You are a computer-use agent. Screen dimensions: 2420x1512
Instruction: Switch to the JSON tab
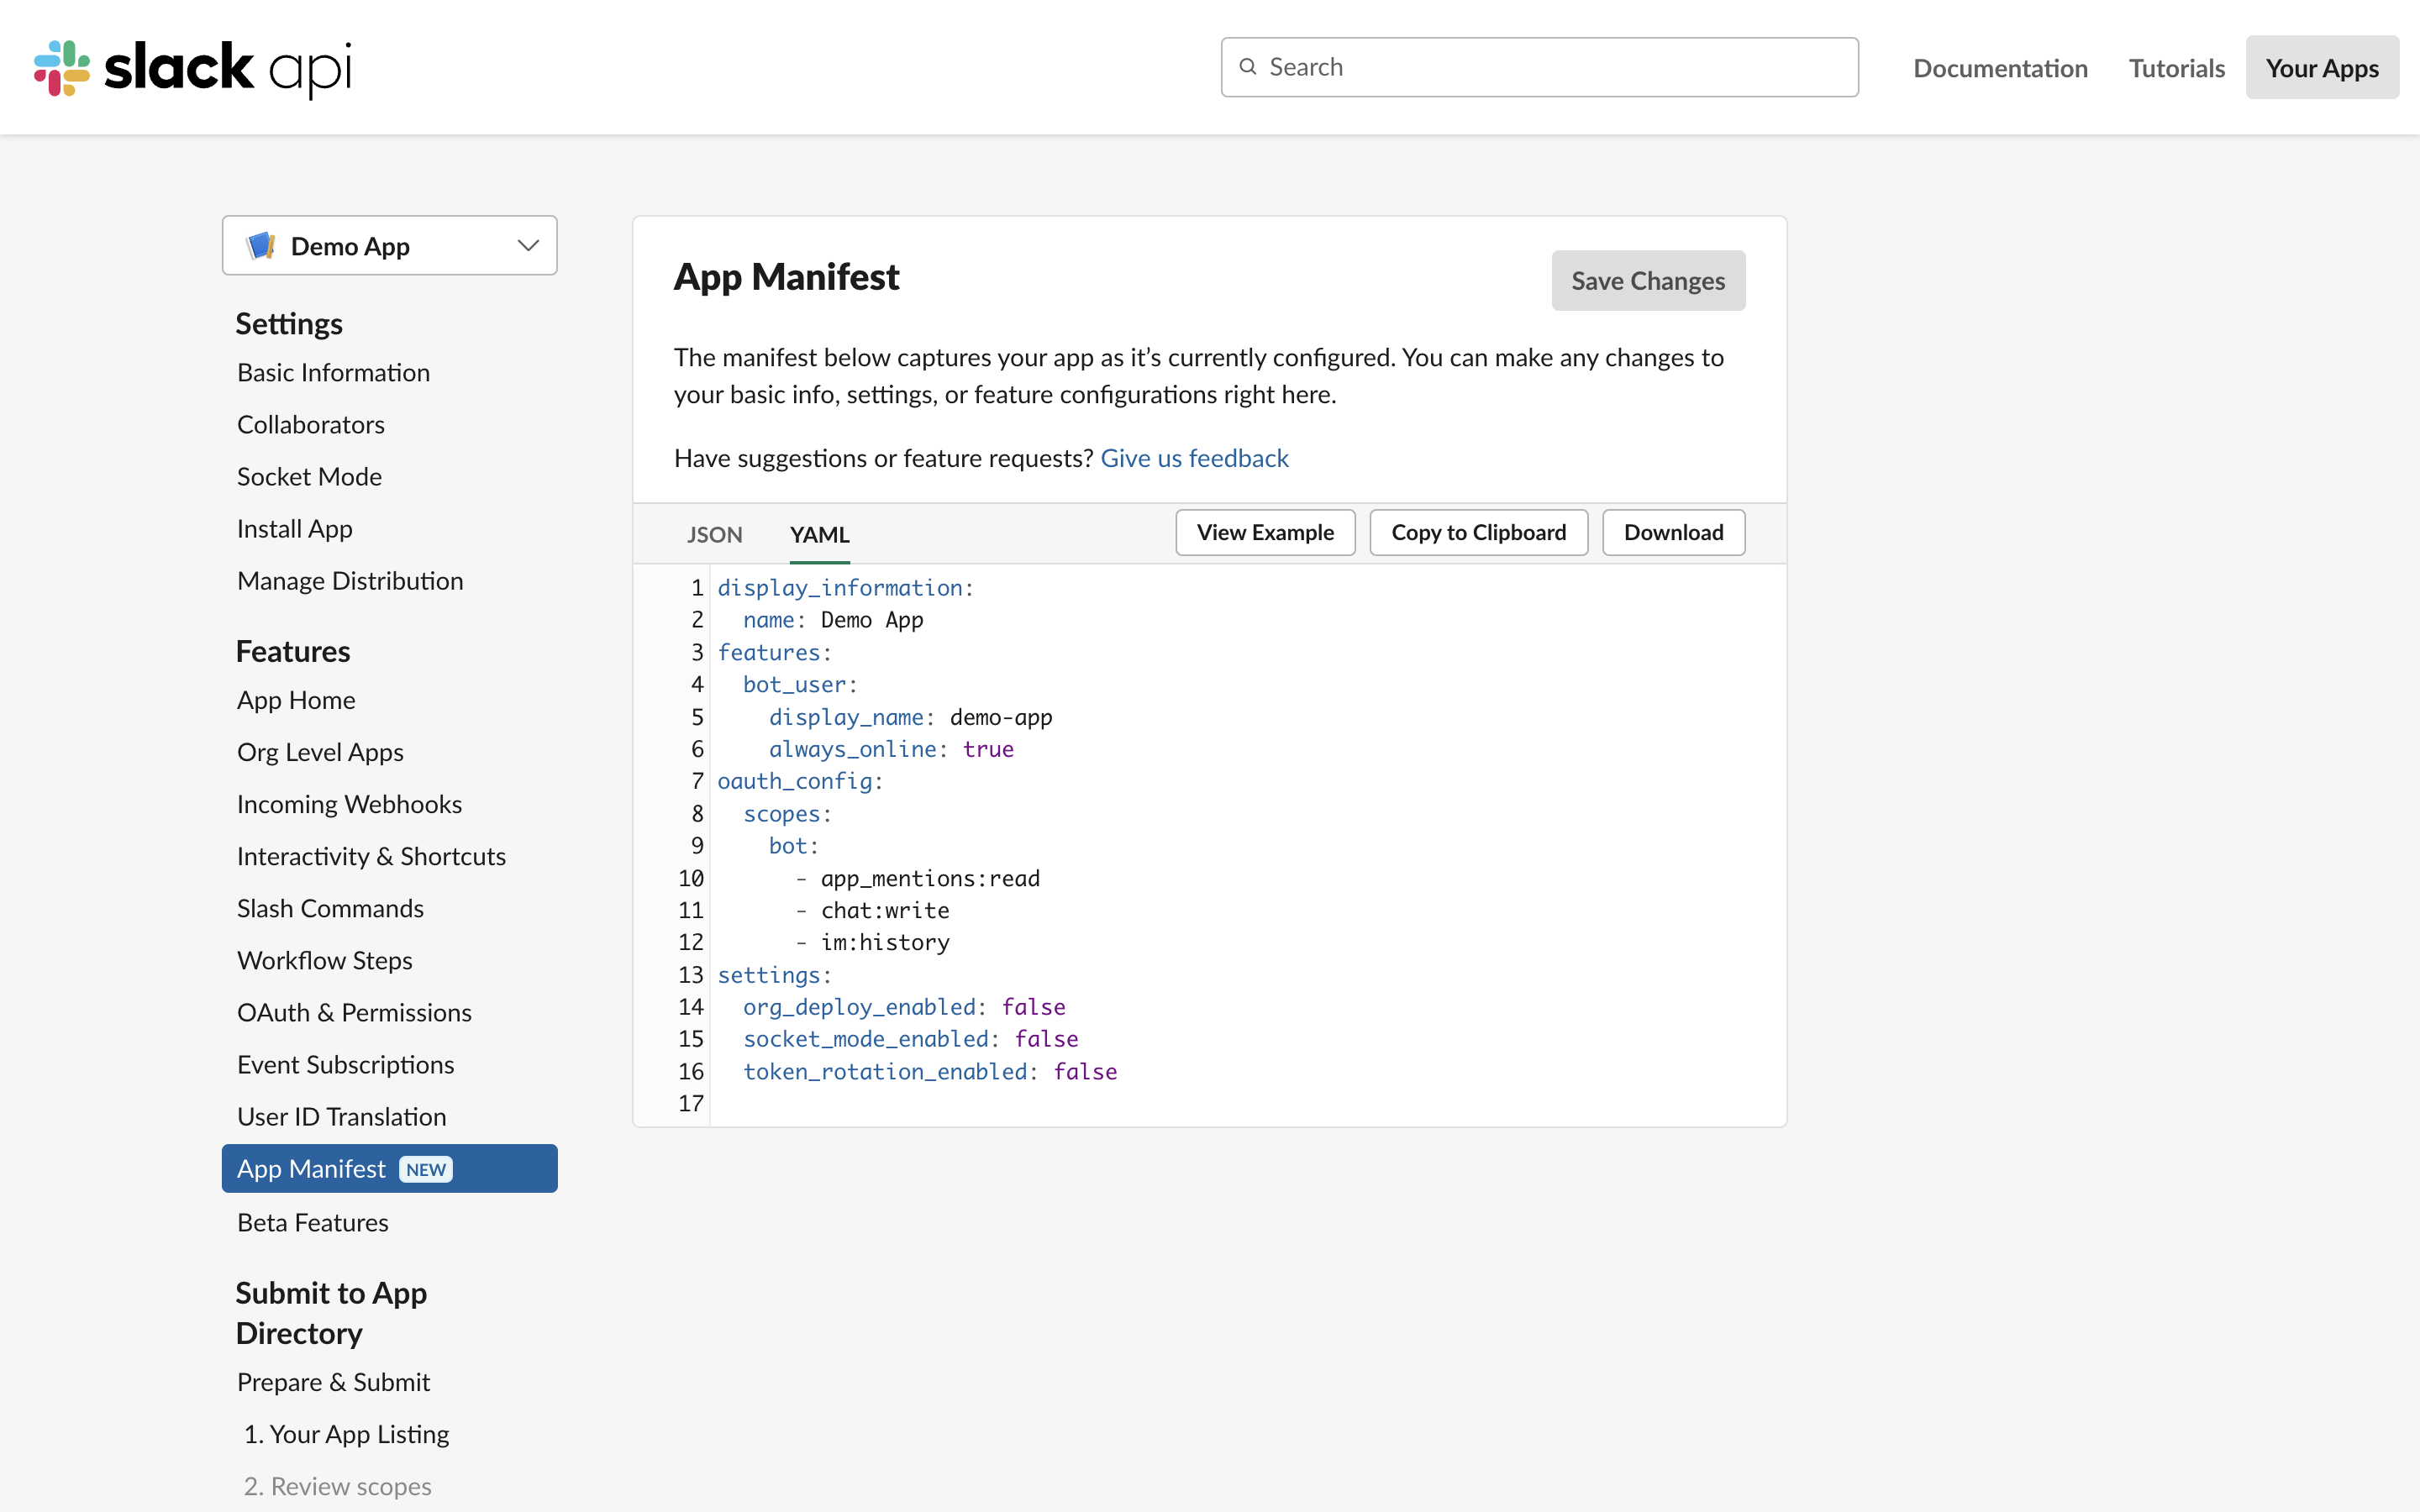click(714, 534)
